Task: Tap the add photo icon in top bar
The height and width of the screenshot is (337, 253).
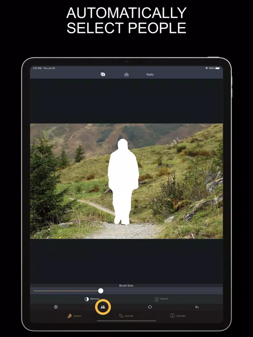Action: pos(103,74)
